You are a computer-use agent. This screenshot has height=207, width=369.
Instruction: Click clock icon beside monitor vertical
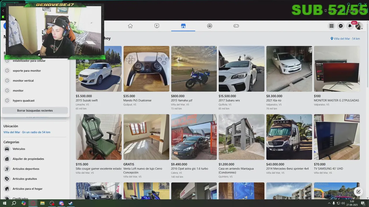point(7,81)
